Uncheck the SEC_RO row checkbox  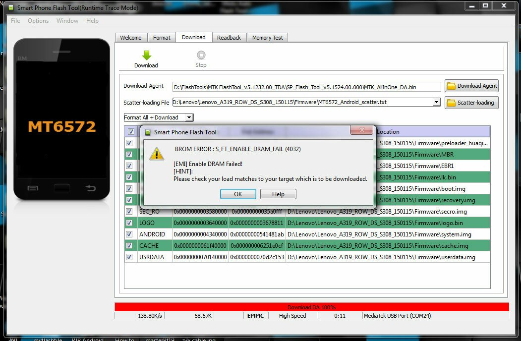(129, 211)
